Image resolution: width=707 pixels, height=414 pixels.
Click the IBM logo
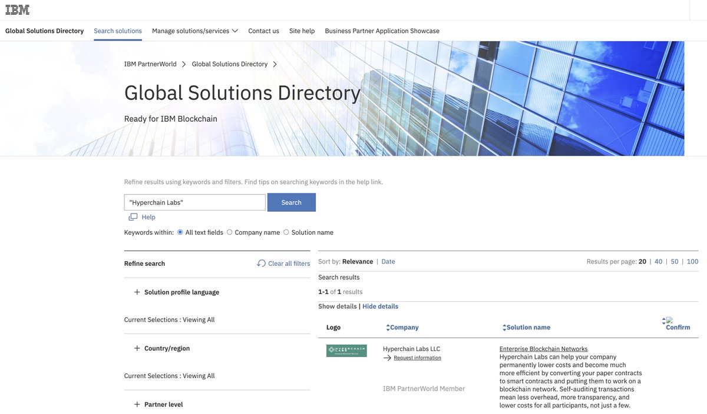(17, 10)
